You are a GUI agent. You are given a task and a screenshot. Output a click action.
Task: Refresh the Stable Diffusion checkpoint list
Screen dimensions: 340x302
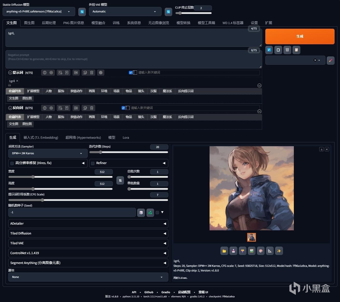[82, 12]
